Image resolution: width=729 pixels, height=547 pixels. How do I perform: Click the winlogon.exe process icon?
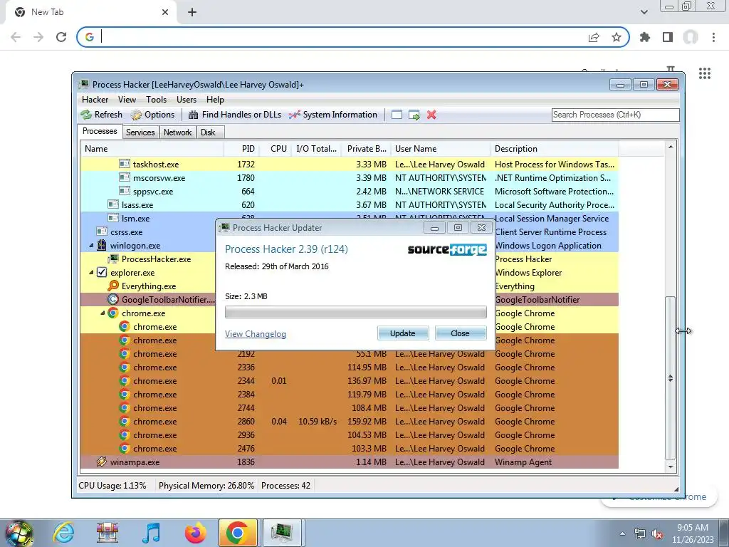(x=101, y=245)
